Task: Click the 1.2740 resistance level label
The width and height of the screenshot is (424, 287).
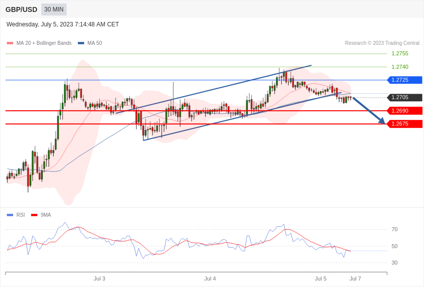Action: [400, 67]
